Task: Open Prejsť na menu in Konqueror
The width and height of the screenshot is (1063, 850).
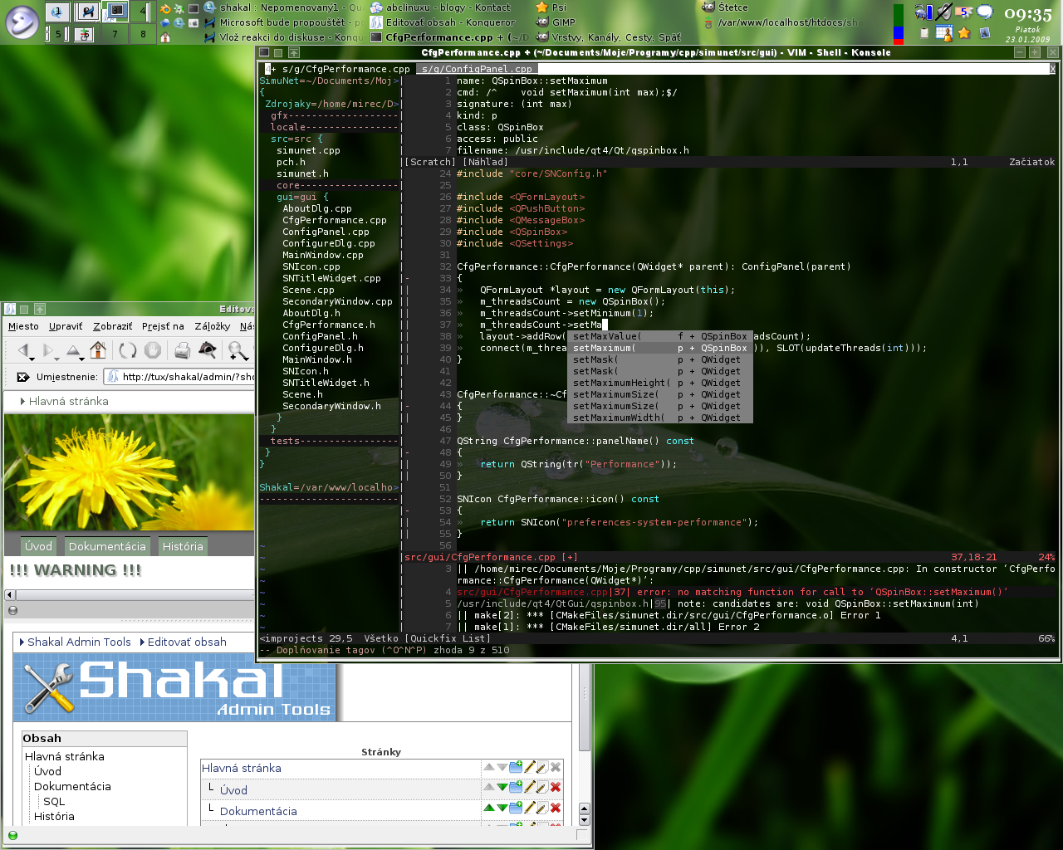Action: pyautogui.click(x=163, y=326)
